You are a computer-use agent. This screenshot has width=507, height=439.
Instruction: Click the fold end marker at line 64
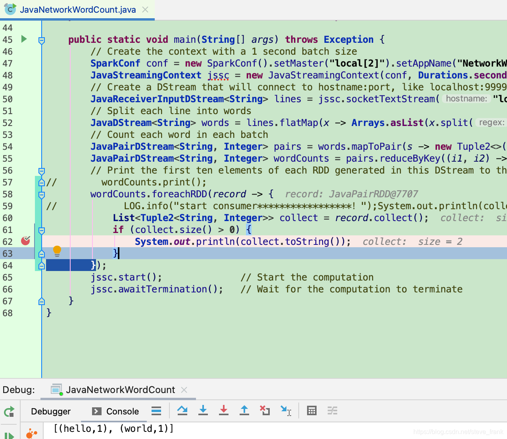(42, 265)
